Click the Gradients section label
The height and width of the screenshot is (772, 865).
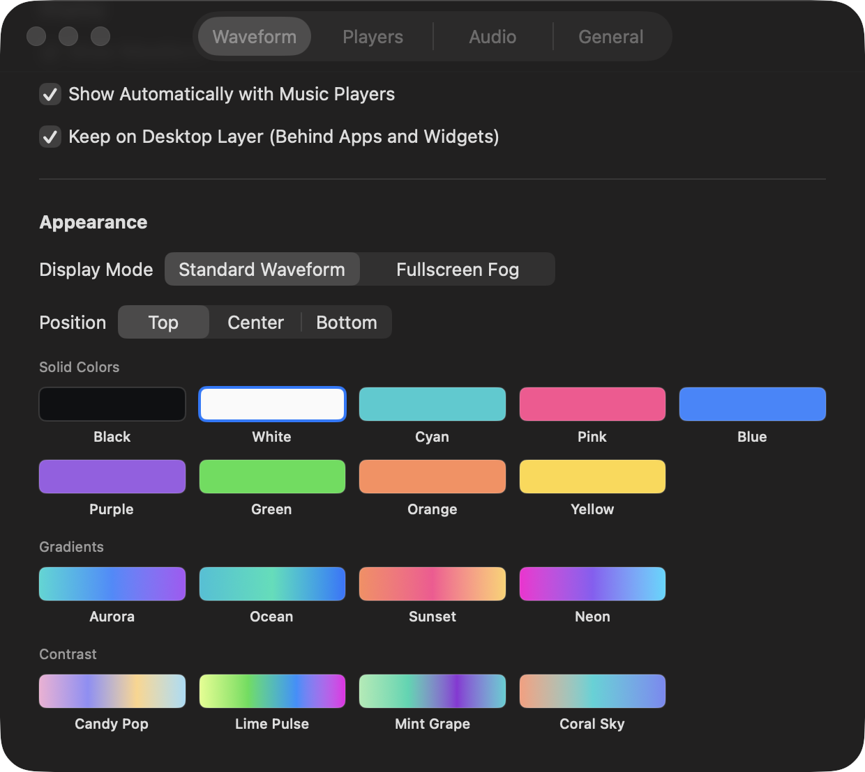tap(72, 547)
